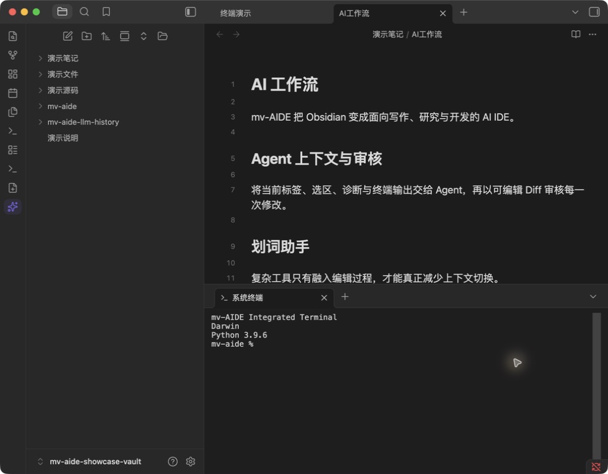Open lower terminal prompt icon in ribbon
The image size is (608, 474).
(13, 169)
